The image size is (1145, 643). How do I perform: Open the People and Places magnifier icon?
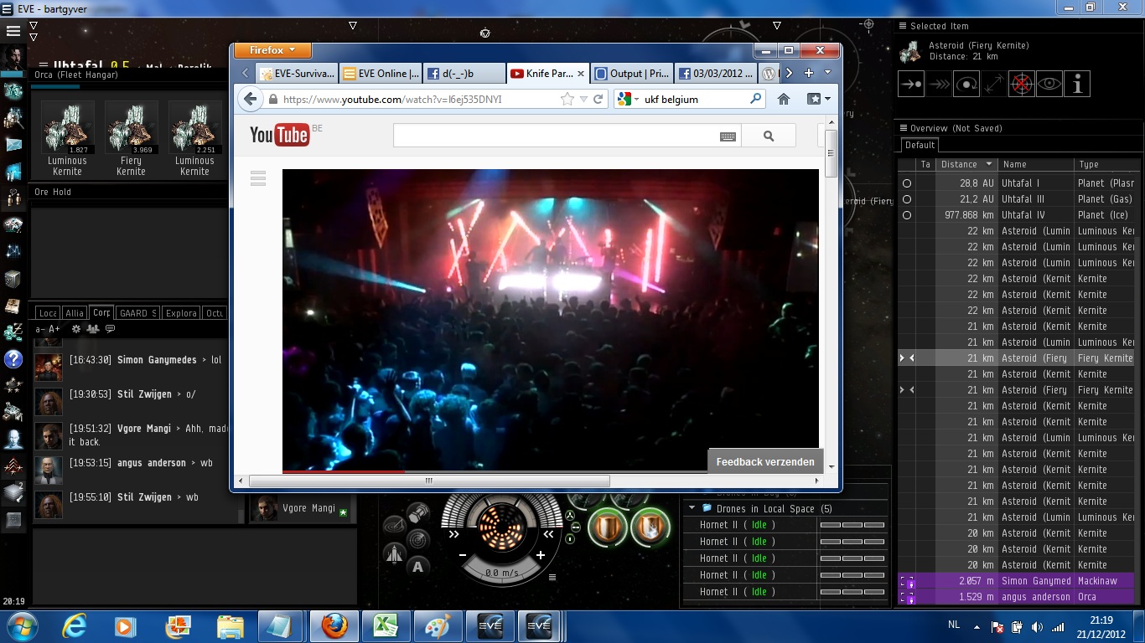tap(14, 119)
